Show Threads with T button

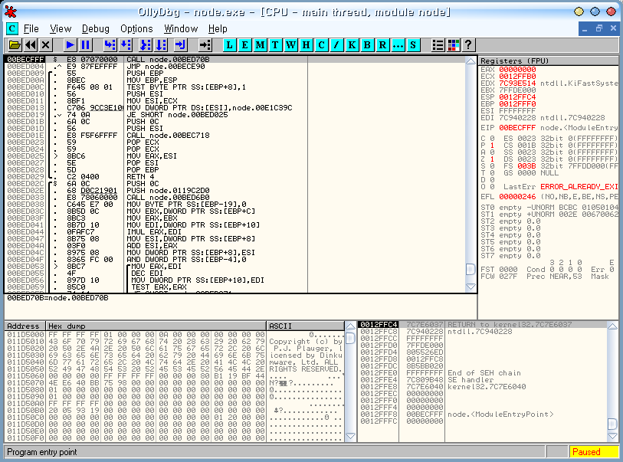pos(275,45)
